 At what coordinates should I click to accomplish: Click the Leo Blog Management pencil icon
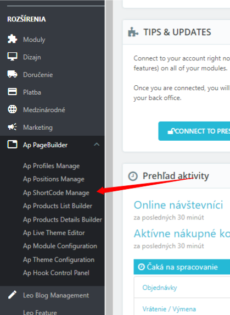(12, 295)
